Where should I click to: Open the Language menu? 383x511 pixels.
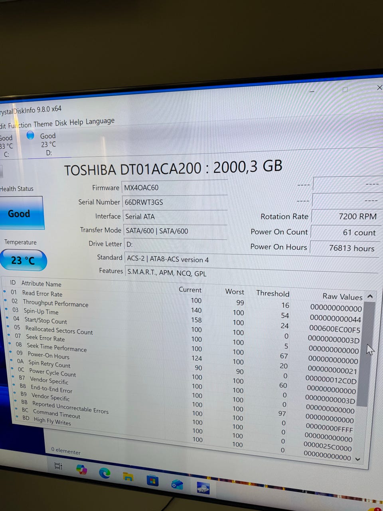coord(100,121)
